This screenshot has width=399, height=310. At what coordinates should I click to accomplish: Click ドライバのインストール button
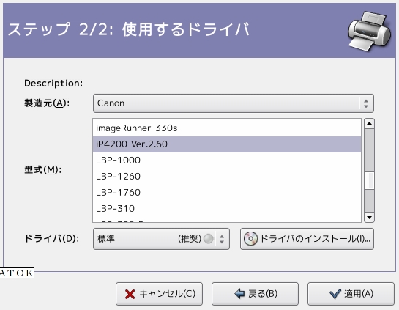point(307,239)
